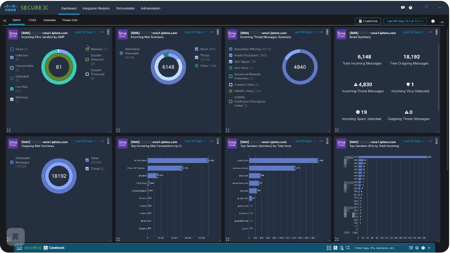
Task: Uncheck Threat (2) in Outgoing Mail Summary
Action: [x=87, y=168]
